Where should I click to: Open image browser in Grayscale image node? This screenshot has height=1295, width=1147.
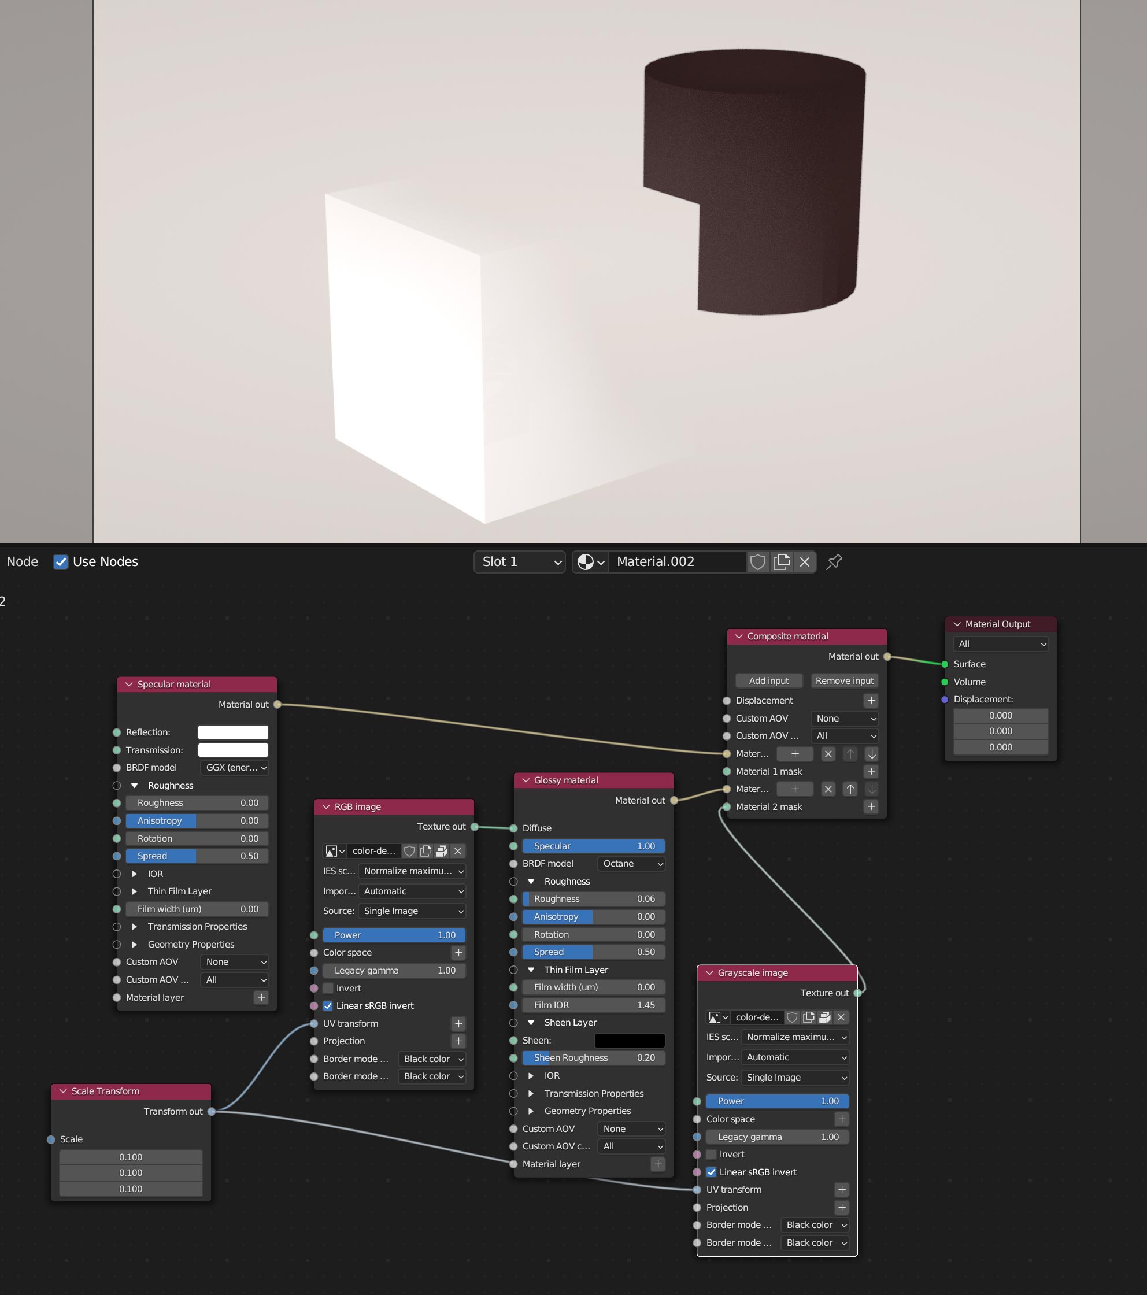click(718, 1017)
